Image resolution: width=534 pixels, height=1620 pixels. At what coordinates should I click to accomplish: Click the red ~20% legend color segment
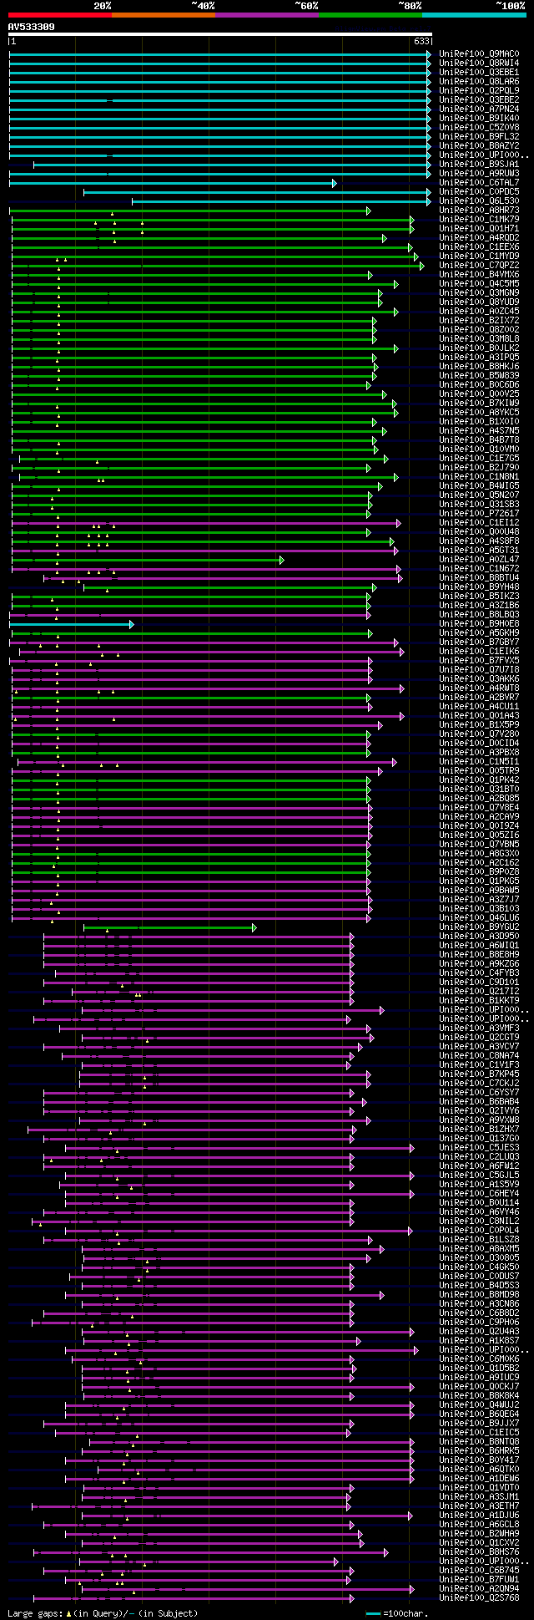(59, 15)
